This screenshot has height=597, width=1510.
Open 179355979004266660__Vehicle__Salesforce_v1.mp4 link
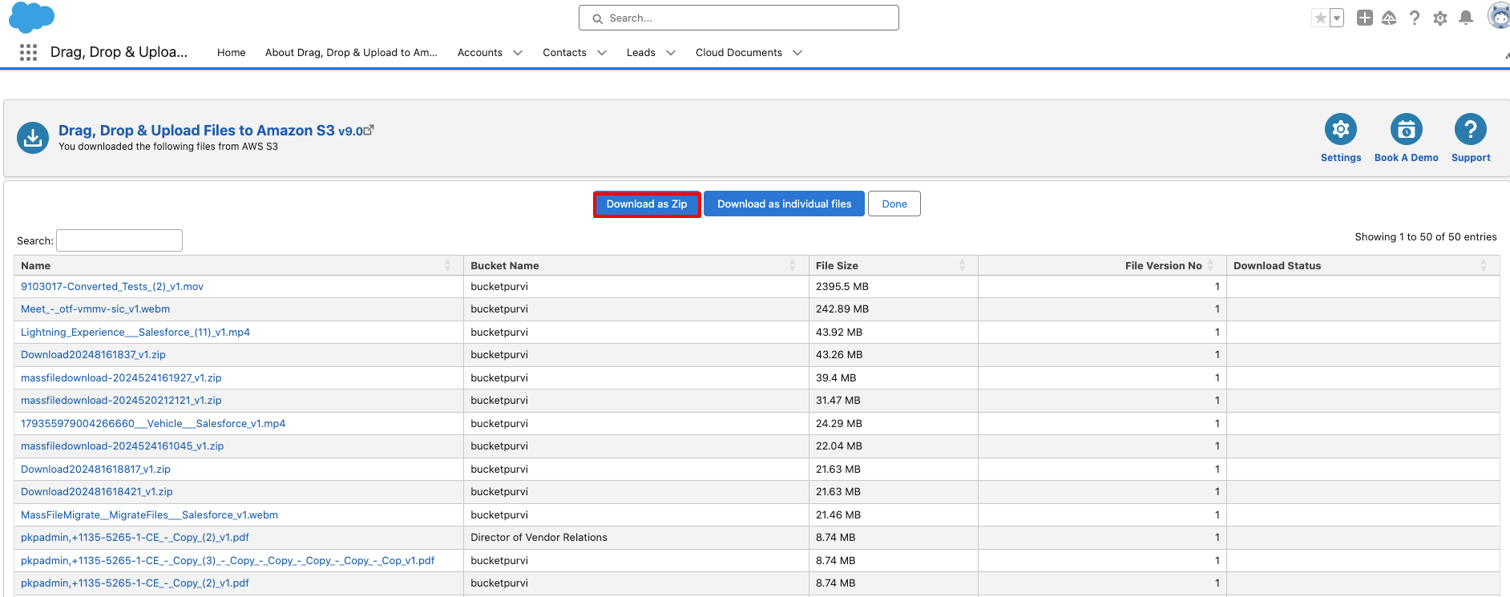click(x=153, y=424)
